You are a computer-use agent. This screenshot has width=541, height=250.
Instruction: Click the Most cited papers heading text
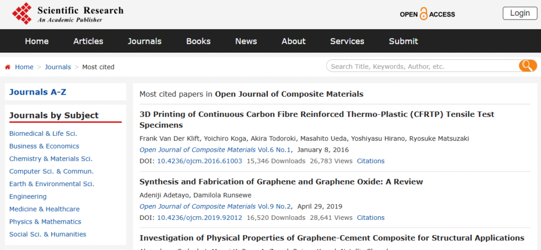coord(251,94)
